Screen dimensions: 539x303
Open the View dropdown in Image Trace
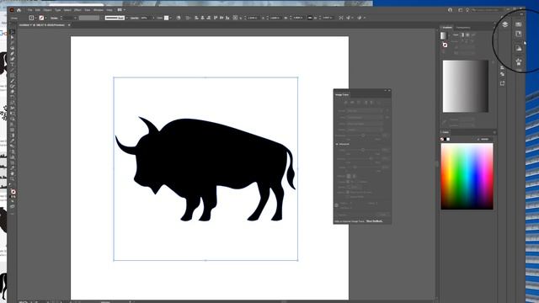pos(365,118)
